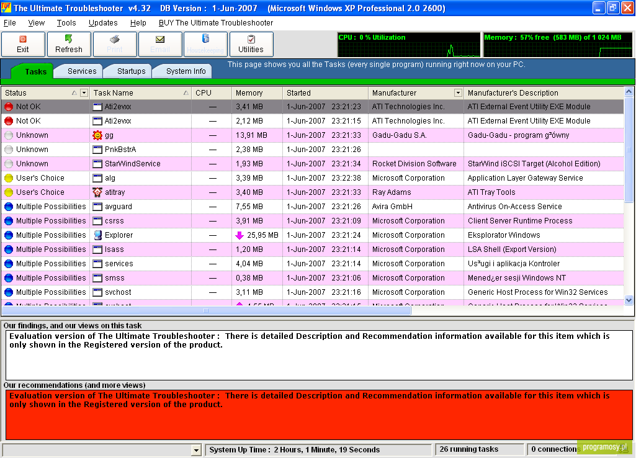
Task: Click the yellow status icon for atitray
Action: (x=9, y=192)
